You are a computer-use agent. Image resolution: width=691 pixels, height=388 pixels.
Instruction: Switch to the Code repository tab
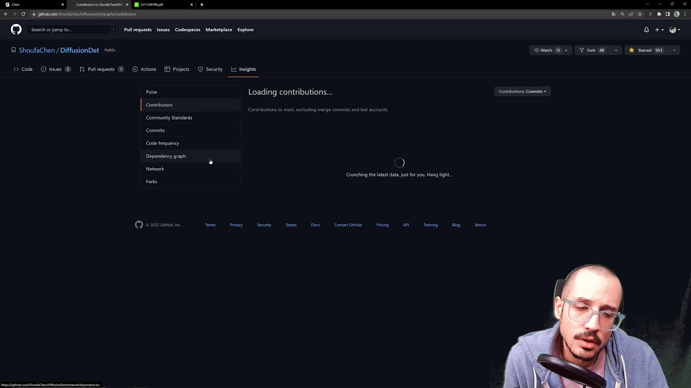23,69
